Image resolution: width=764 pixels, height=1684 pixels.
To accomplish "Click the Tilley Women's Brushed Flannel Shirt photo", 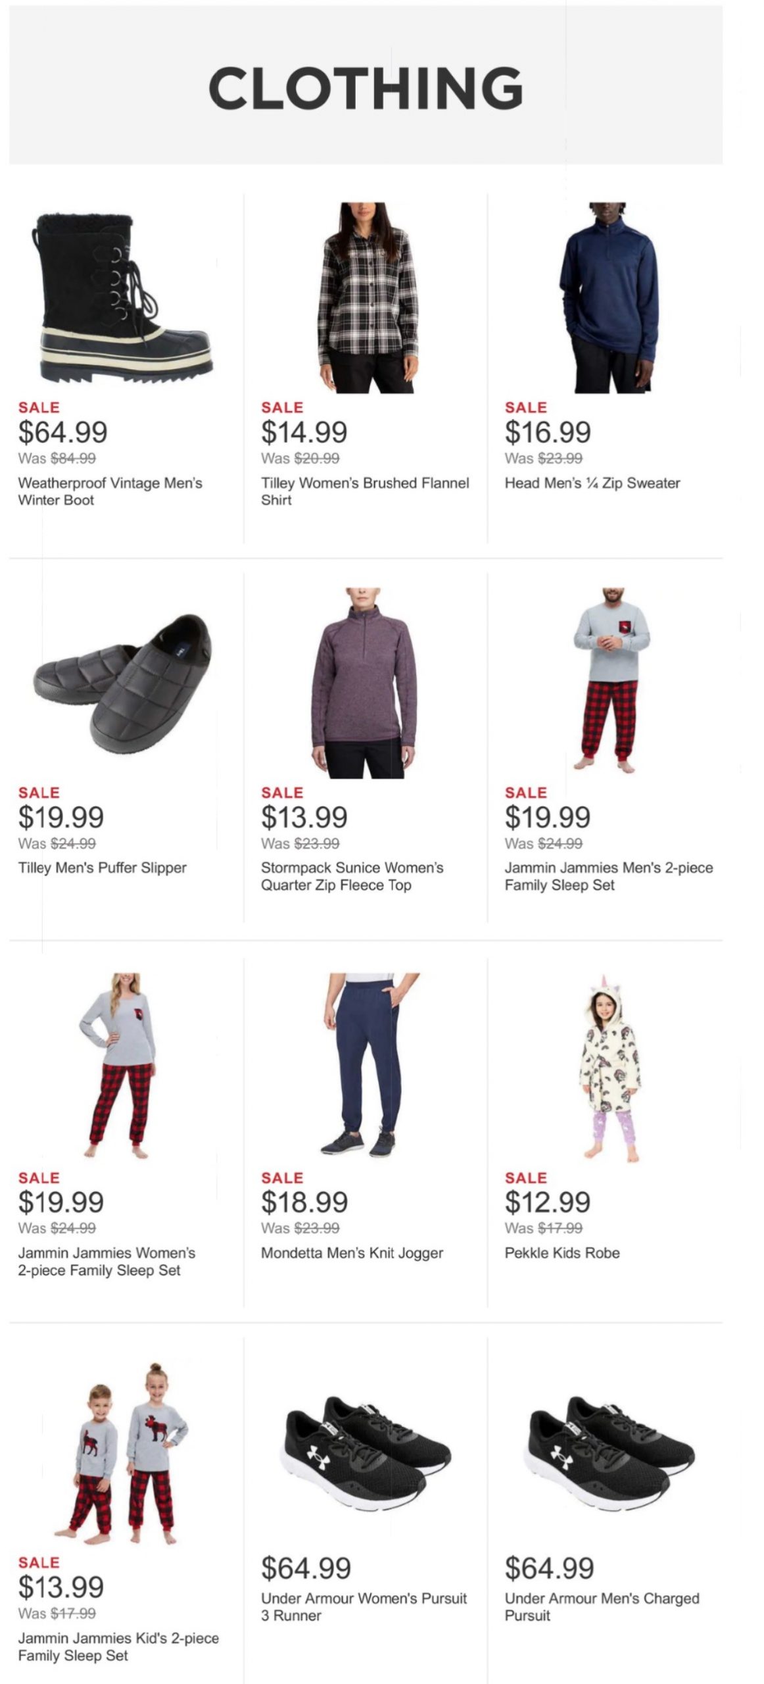I will [366, 297].
